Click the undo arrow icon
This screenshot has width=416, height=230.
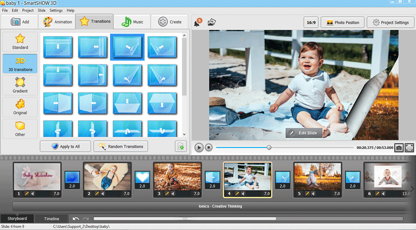[x=76, y=219]
